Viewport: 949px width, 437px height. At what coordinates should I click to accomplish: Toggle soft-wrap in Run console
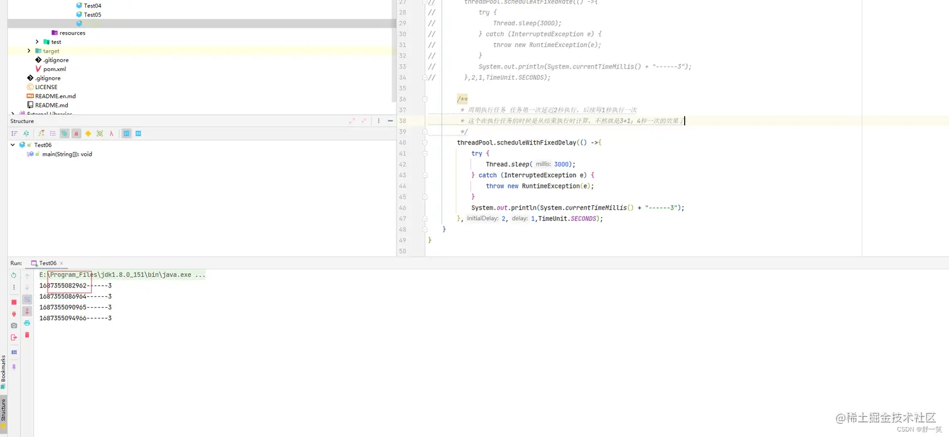(x=27, y=299)
